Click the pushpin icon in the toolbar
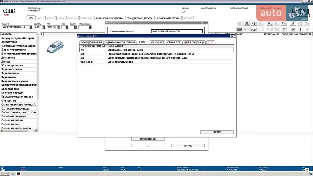The image size is (313, 176). [293, 23]
